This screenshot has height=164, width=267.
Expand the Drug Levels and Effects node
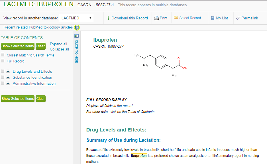point(8,72)
